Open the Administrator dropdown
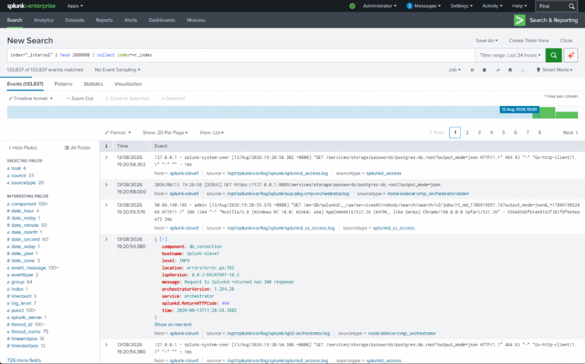 pyautogui.click(x=380, y=6)
